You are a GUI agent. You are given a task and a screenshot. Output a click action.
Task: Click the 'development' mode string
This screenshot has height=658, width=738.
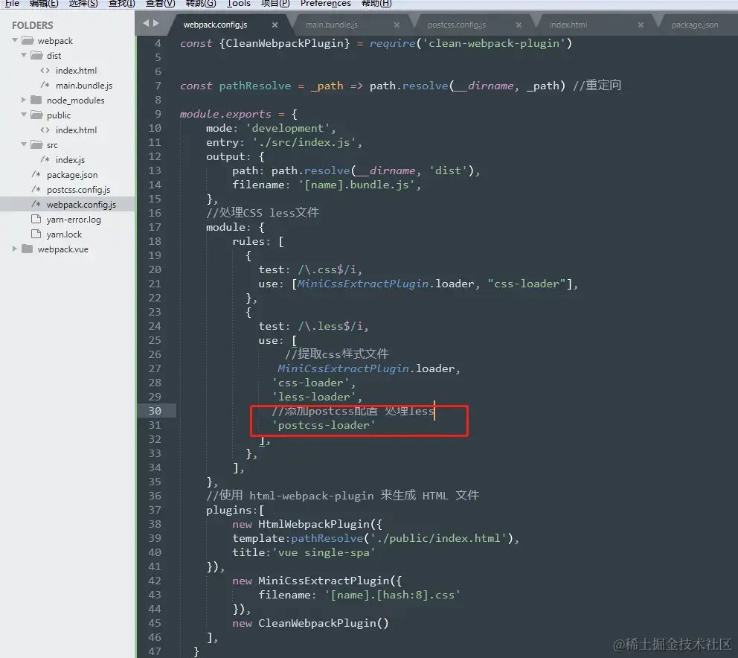point(287,128)
